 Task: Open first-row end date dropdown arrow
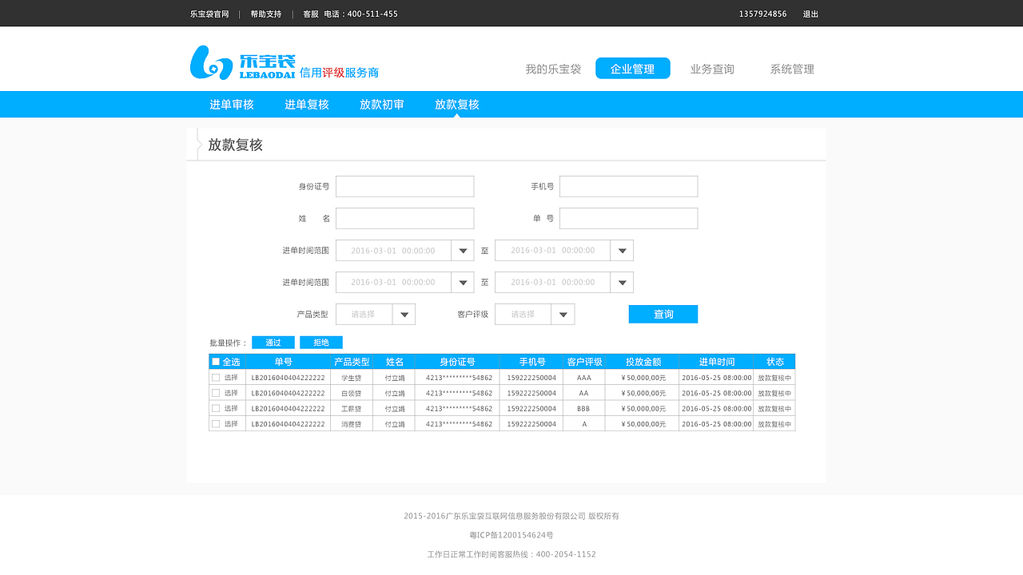622,251
